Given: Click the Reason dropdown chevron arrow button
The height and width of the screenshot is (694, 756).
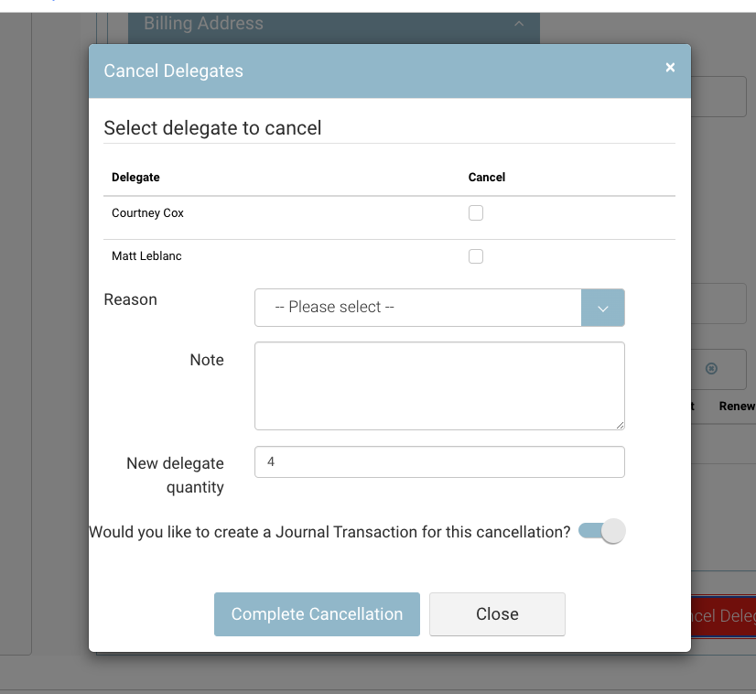Looking at the screenshot, I should click(603, 308).
